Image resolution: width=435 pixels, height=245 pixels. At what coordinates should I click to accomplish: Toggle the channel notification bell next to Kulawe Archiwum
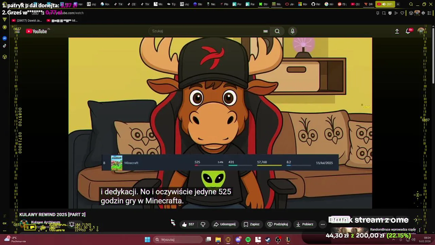pyautogui.click(x=72, y=224)
